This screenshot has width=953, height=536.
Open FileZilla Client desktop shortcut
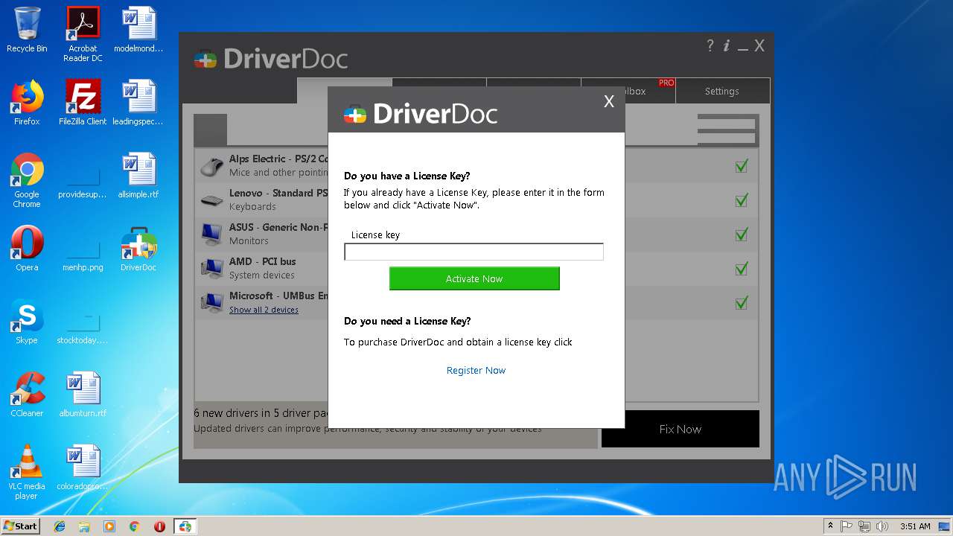click(83, 103)
